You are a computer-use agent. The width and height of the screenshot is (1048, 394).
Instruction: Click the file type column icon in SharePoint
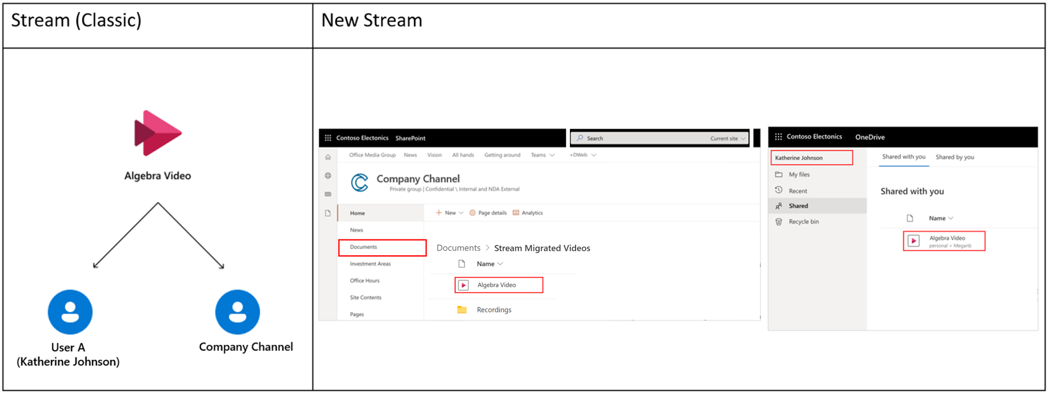tap(462, 264)
